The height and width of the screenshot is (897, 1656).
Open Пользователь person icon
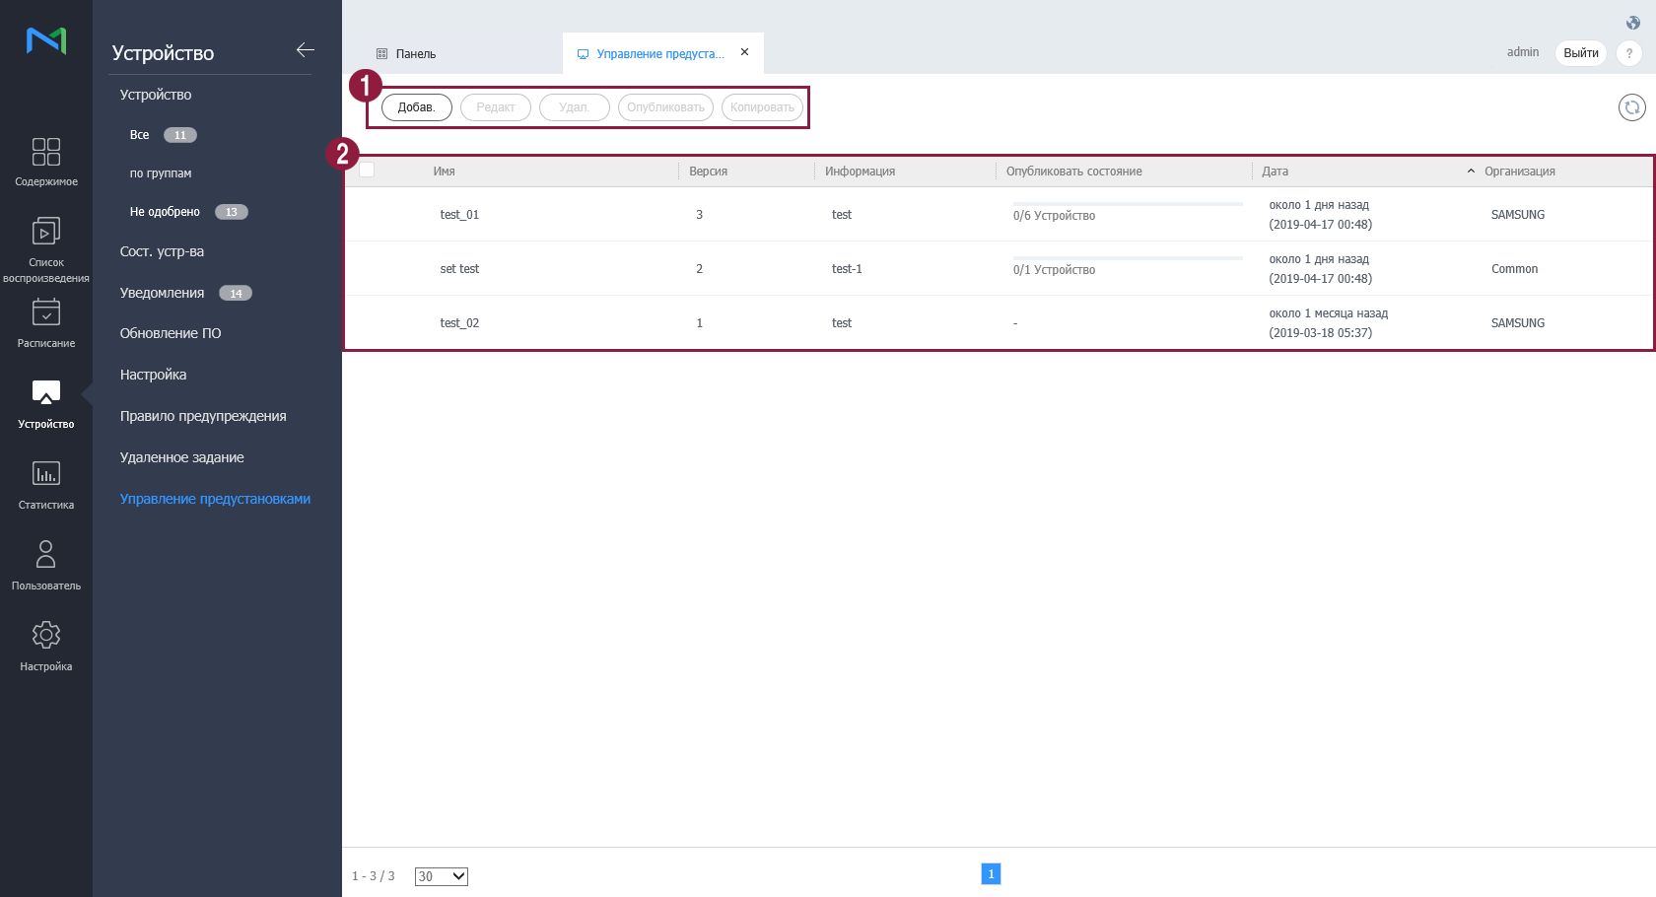click(46, 554)
